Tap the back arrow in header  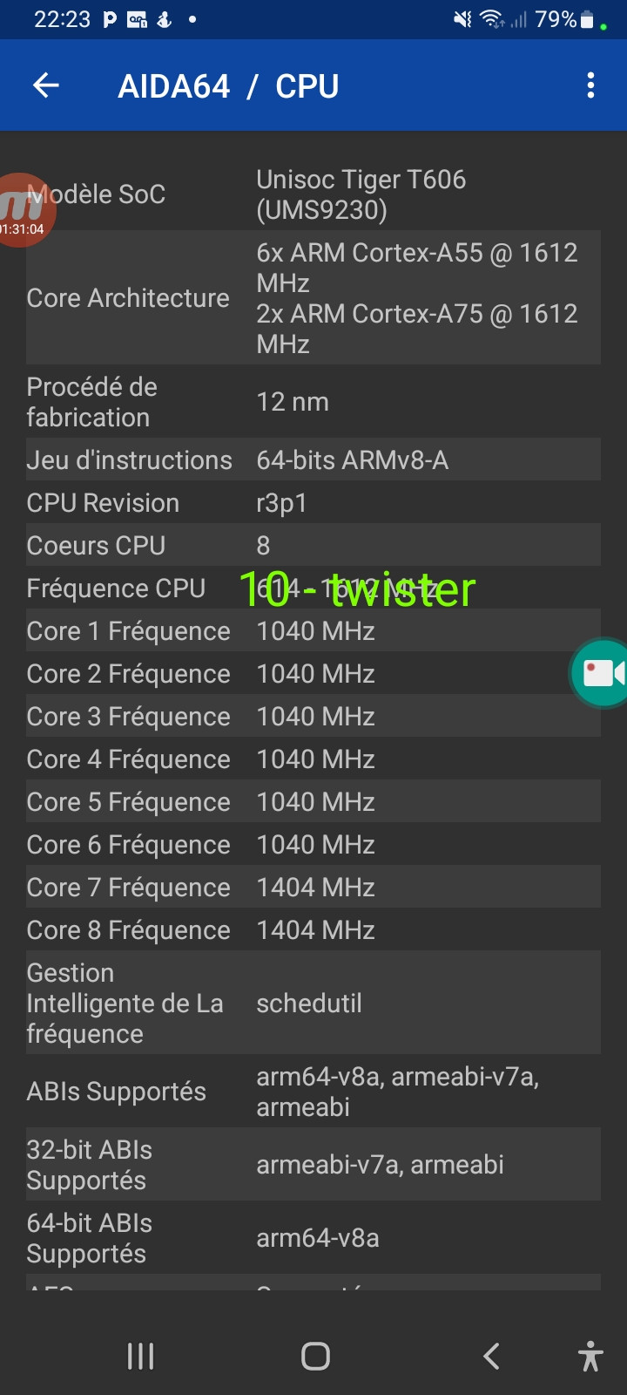tap(46, 85)
